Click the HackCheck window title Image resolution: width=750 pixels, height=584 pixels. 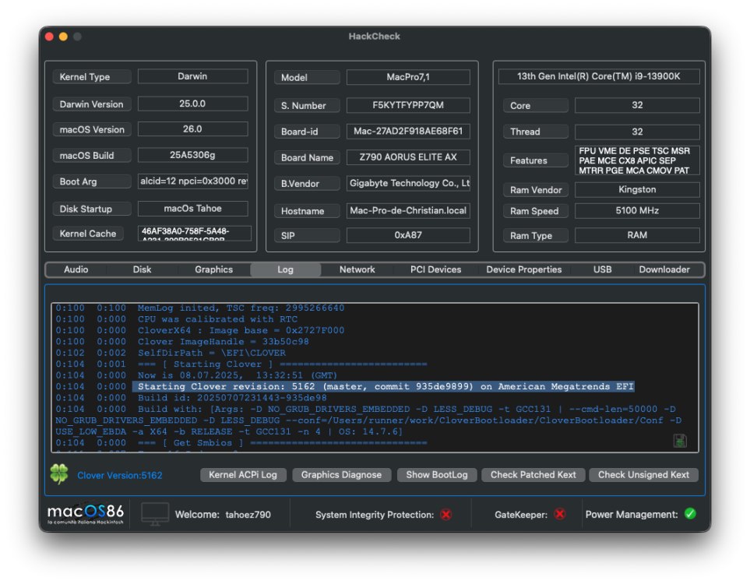pos(375,37)
